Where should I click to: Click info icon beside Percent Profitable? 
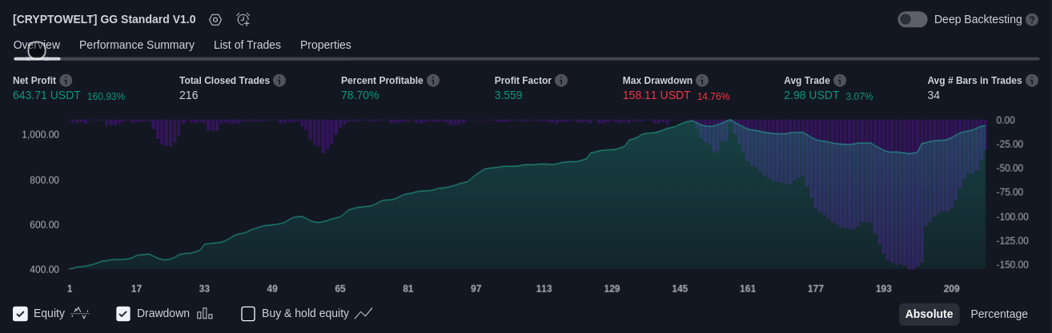coord(433,81)
